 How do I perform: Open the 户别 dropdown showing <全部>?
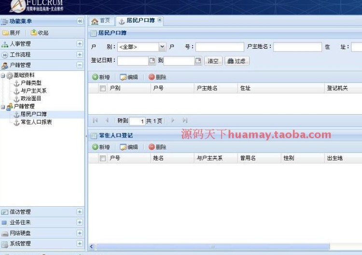(x=162, y=47)
